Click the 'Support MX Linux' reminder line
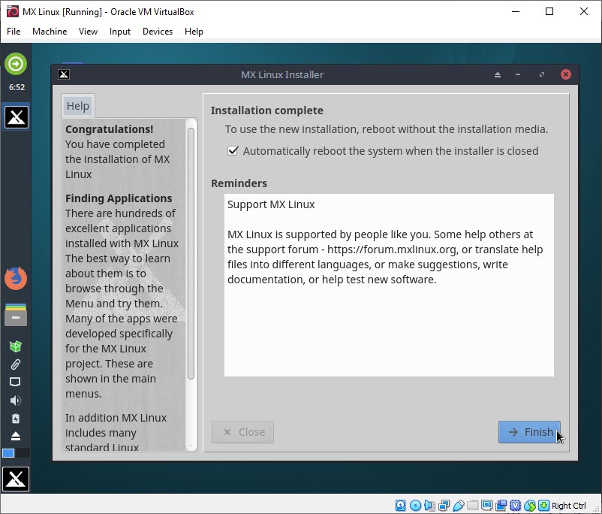602x514 pixels. (x=271, y=204)
